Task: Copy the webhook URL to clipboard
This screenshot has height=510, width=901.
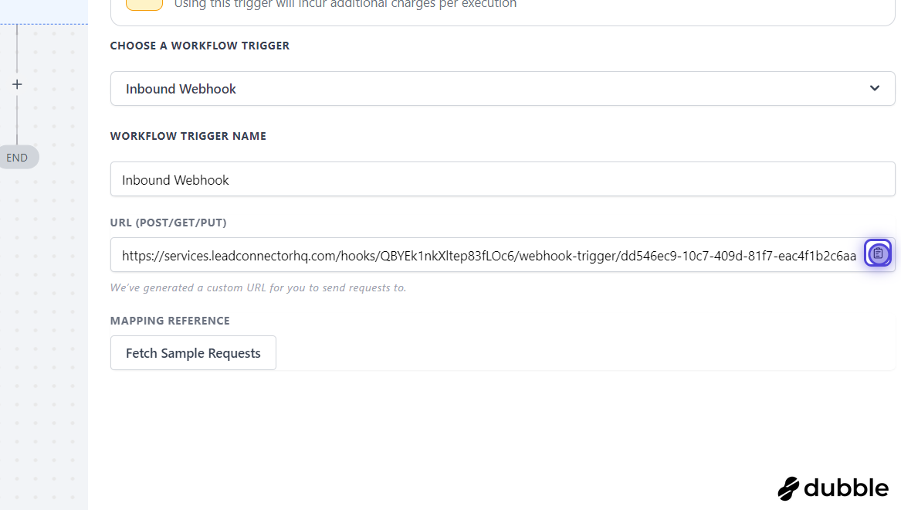Action: [877, 253]
